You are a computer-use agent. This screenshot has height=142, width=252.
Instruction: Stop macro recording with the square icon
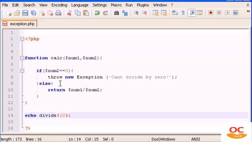[219, 13]
